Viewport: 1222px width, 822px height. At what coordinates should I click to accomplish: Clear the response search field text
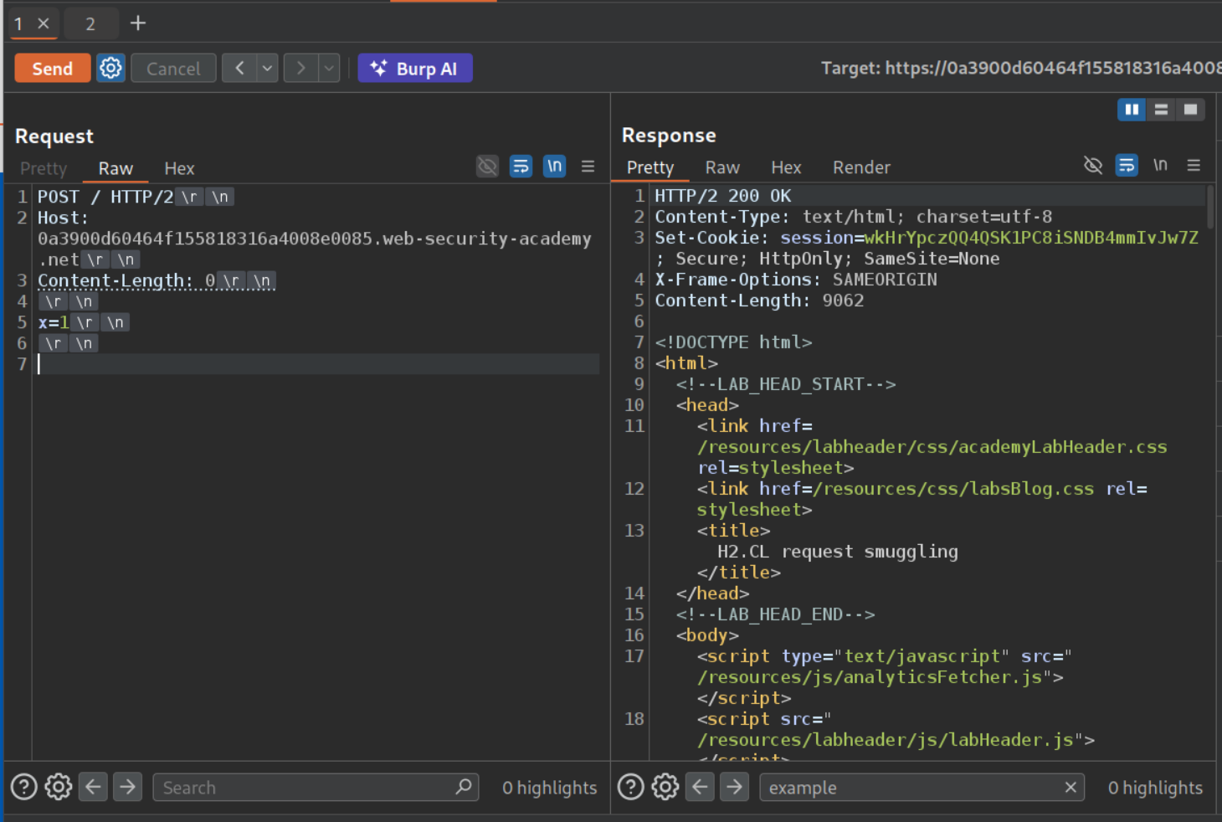tap(1071, 788)
